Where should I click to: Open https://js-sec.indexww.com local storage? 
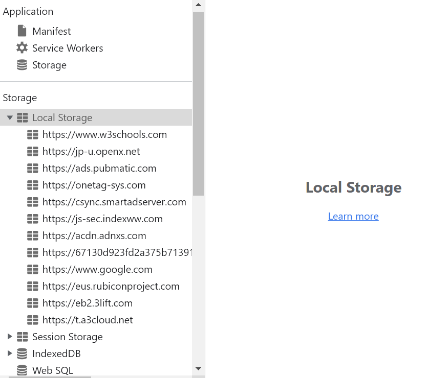point(102,219)
